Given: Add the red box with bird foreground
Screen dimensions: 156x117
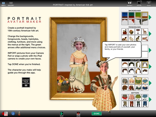Looking at the screenshot, I should 125,31.
